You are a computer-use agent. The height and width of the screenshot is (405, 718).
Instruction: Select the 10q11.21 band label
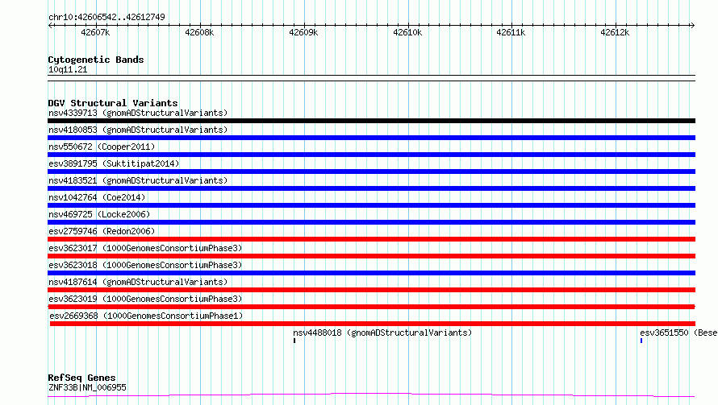tap(68, 69)
